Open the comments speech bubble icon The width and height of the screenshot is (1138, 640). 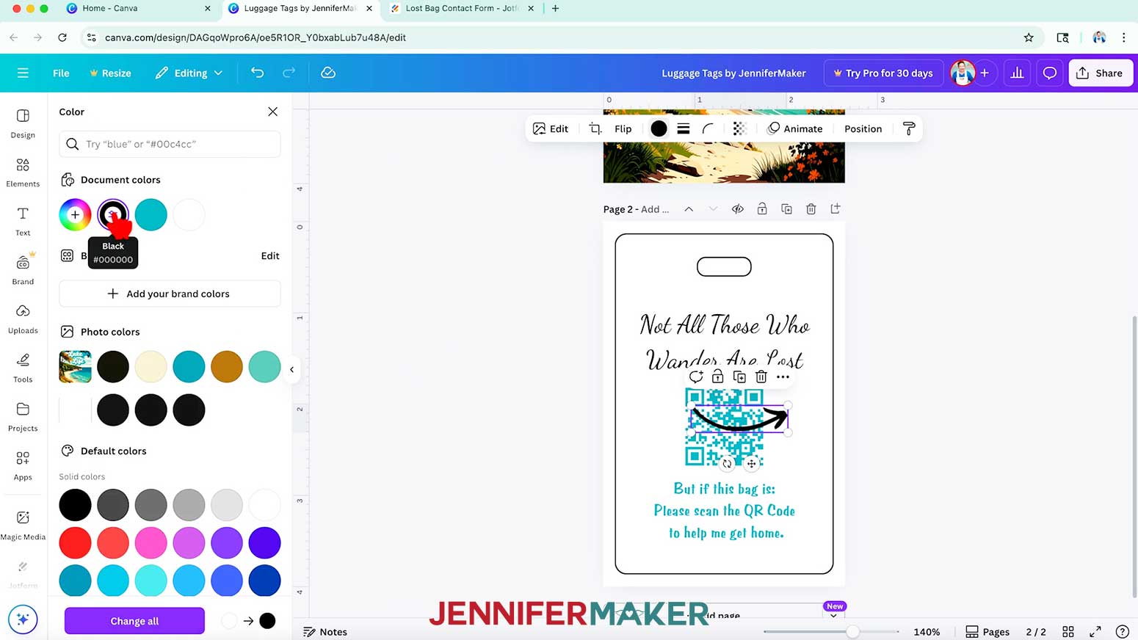[x=1050, y=73]
